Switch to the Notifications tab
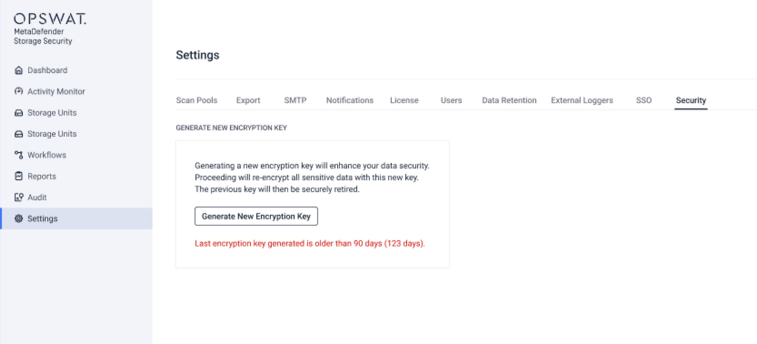The height and width of the screenshot is (344, 757). tap(350, 100)
